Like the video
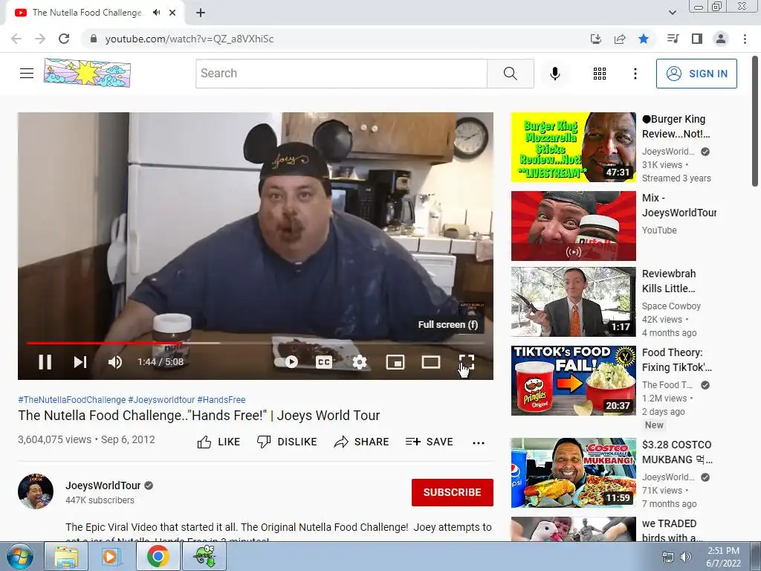Screen dimensions: 761x571 219,442
